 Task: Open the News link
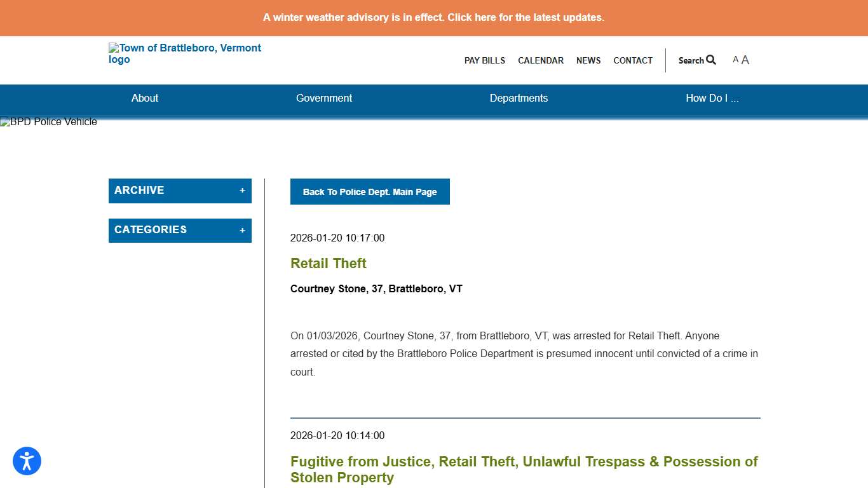tap(588, 60)
